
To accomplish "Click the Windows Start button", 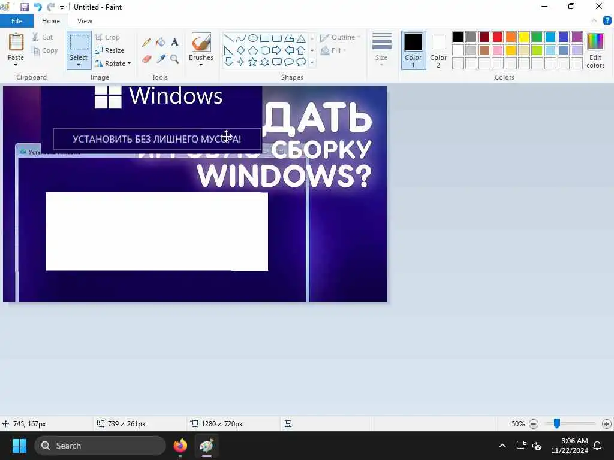I will (19, 446).
